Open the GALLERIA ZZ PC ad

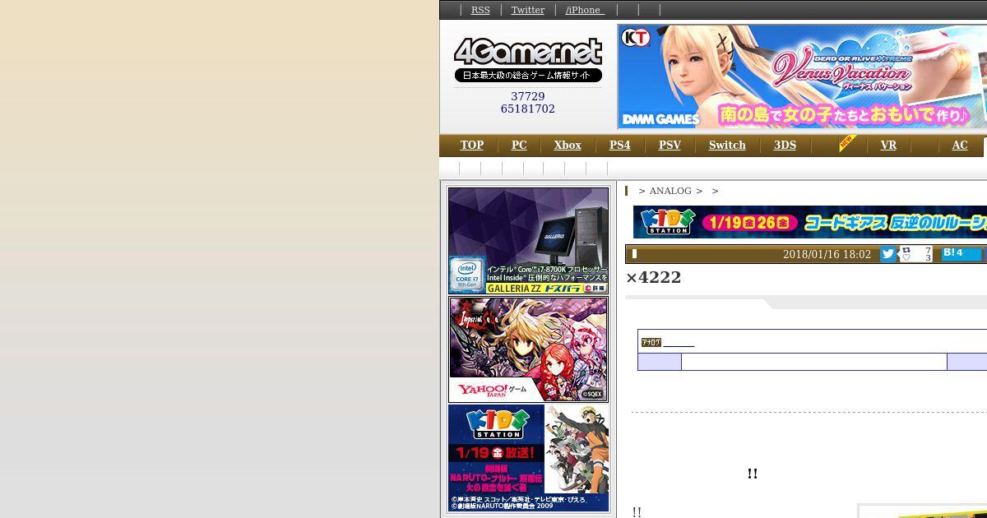point(529,240)
